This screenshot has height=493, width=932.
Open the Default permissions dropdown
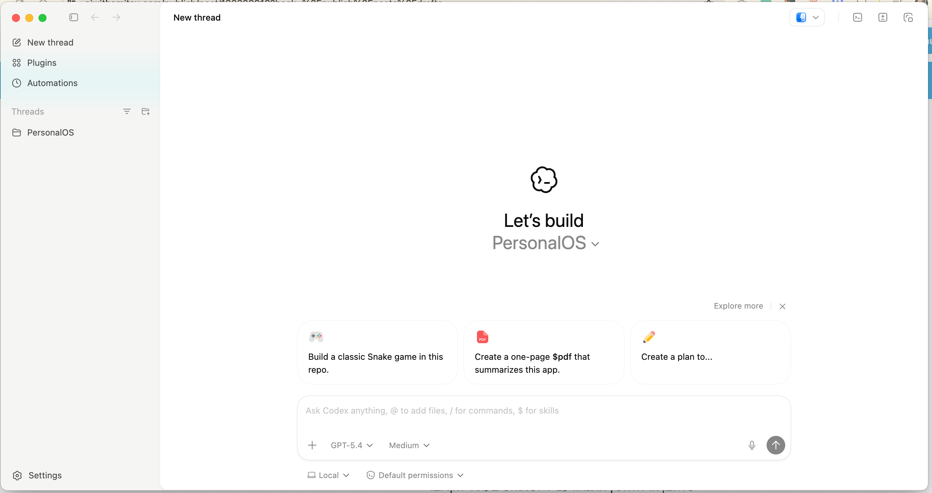[x=415, y=475]
